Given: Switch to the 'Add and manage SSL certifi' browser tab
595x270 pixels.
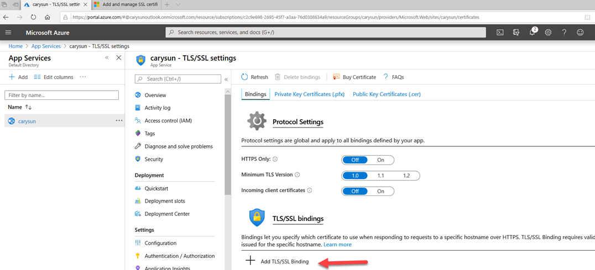Looking at the screenshot, I should 127,5.
